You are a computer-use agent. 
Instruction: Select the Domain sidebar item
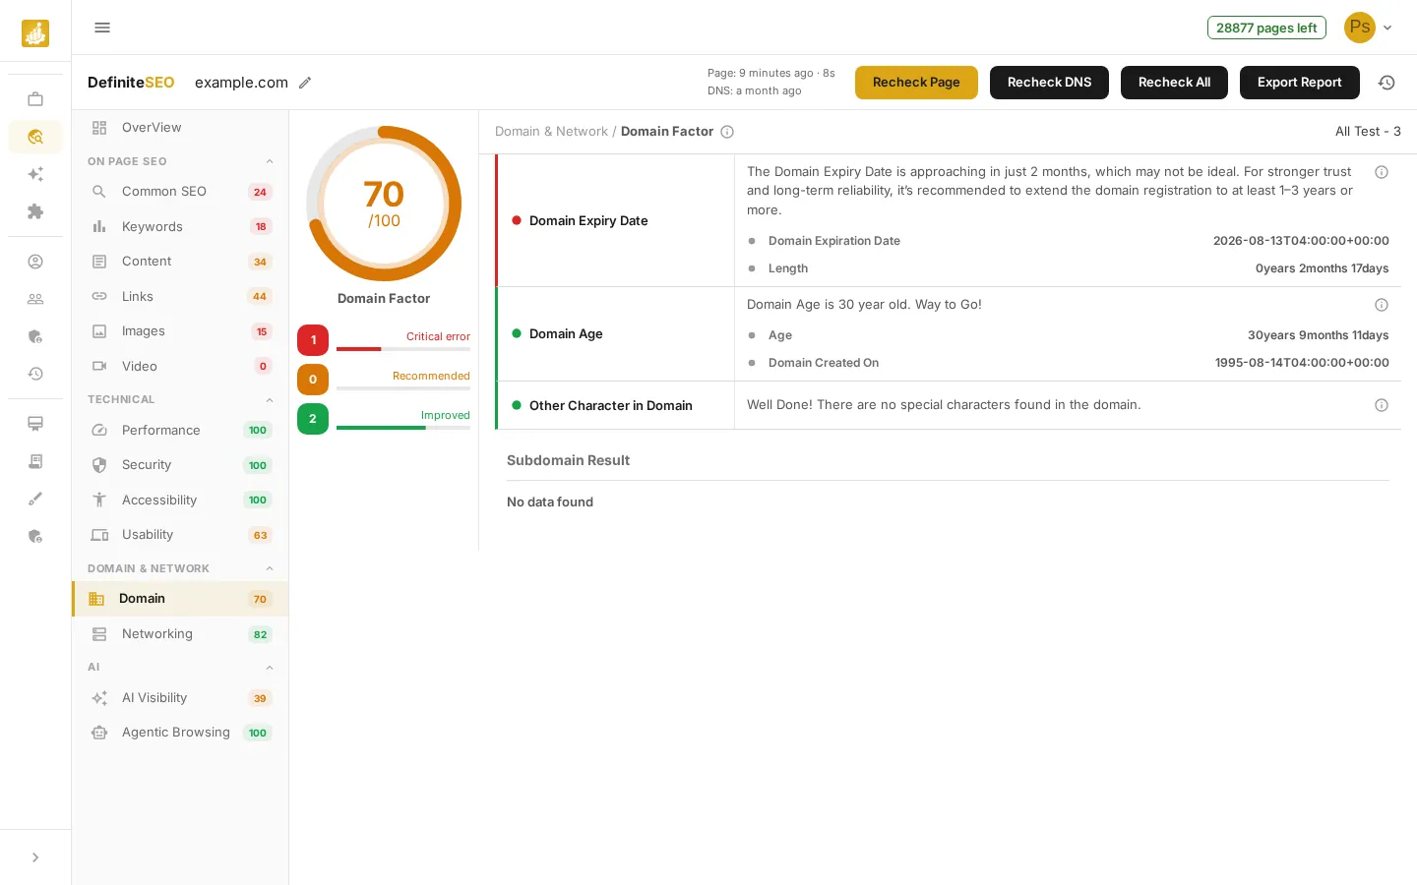point(180,599)
